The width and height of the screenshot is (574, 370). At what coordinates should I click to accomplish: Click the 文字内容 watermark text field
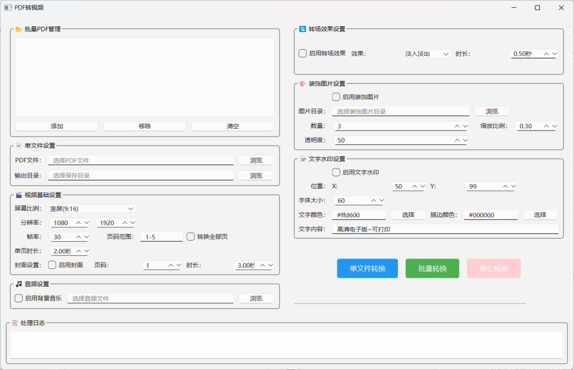(x=445, y=230)
